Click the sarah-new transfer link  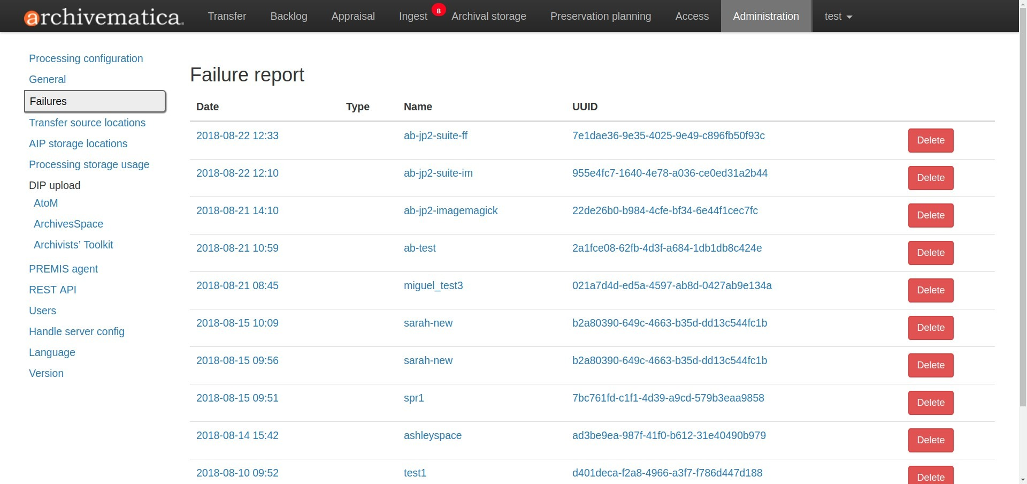tap(428, 323)
